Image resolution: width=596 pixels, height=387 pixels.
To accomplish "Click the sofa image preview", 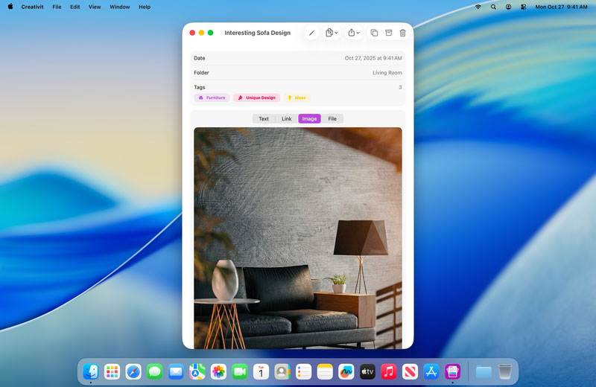I will pyautogui.click(x=298, y=238).
